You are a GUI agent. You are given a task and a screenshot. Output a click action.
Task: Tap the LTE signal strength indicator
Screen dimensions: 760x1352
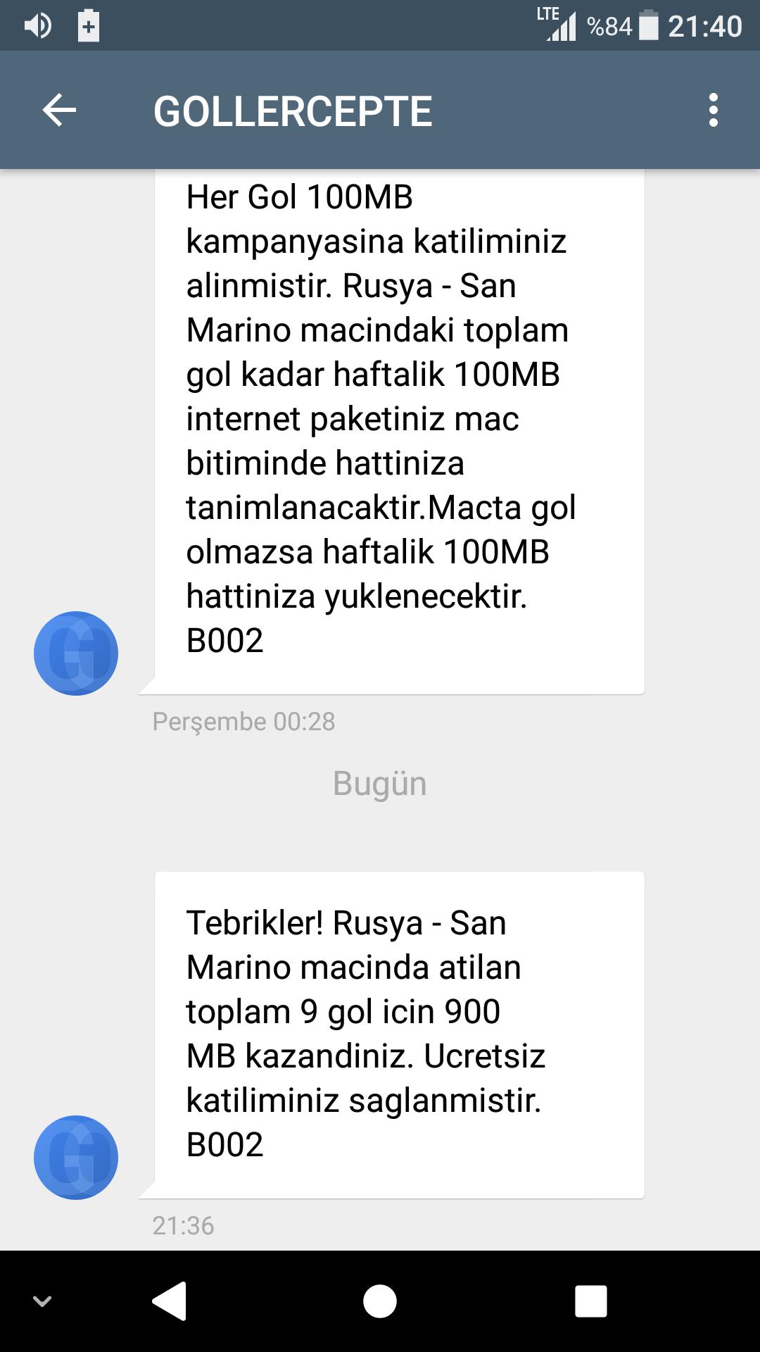tap(557, 24)
